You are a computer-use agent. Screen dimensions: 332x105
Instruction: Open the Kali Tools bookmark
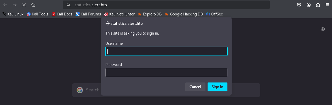pos(37,14)
